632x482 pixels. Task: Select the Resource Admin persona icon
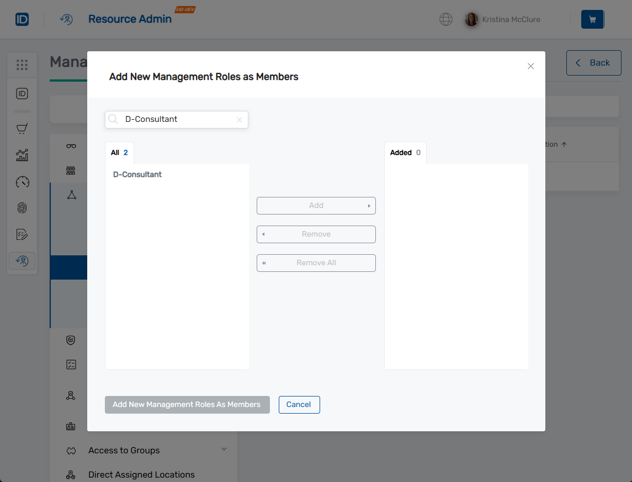[x=66, y=19]
